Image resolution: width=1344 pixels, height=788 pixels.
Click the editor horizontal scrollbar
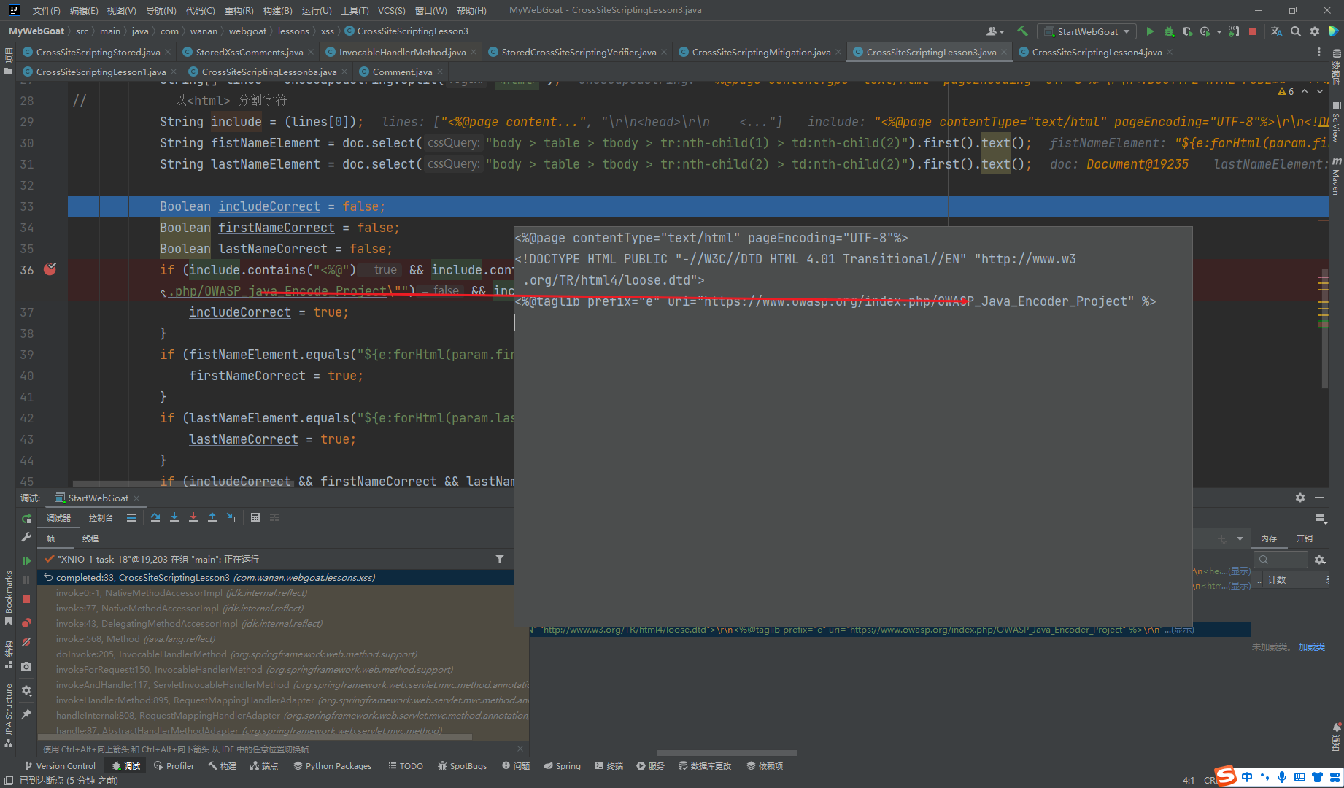pos(182,483)
